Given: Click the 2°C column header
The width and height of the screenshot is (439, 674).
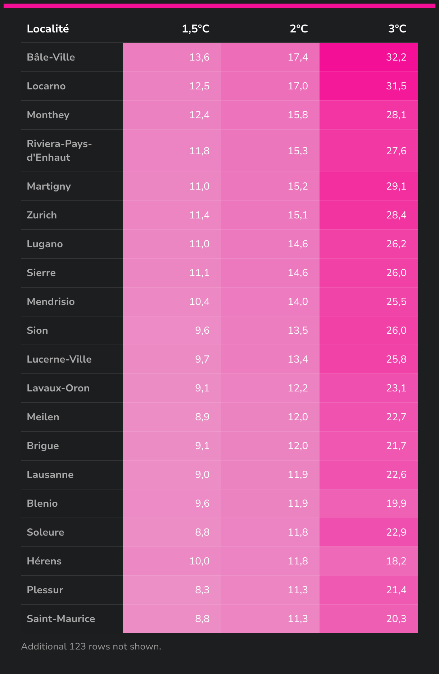Looking at the screenshot, I should tap(299, 29).
